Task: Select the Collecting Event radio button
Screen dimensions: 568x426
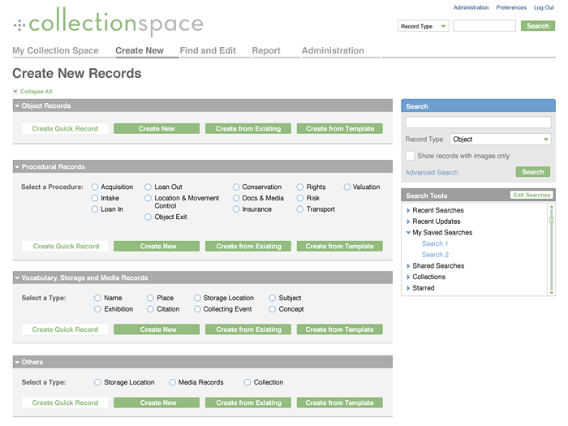Action: 197,309
